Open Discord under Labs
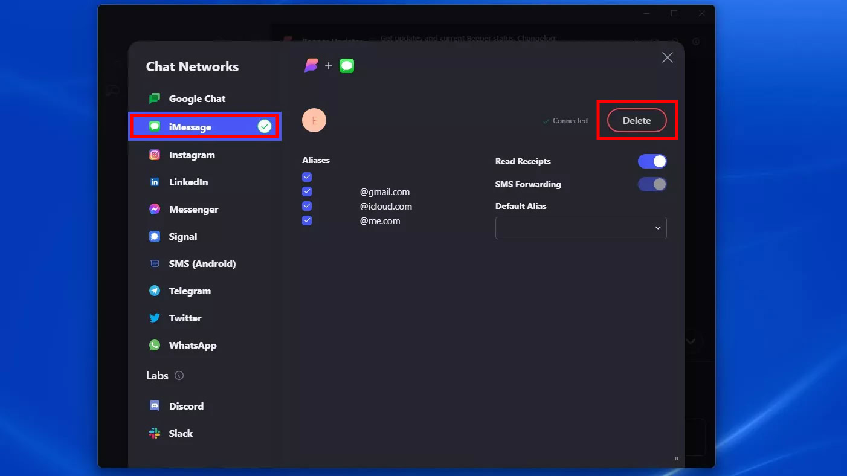 pyautogui.click(x=204, y=406)
